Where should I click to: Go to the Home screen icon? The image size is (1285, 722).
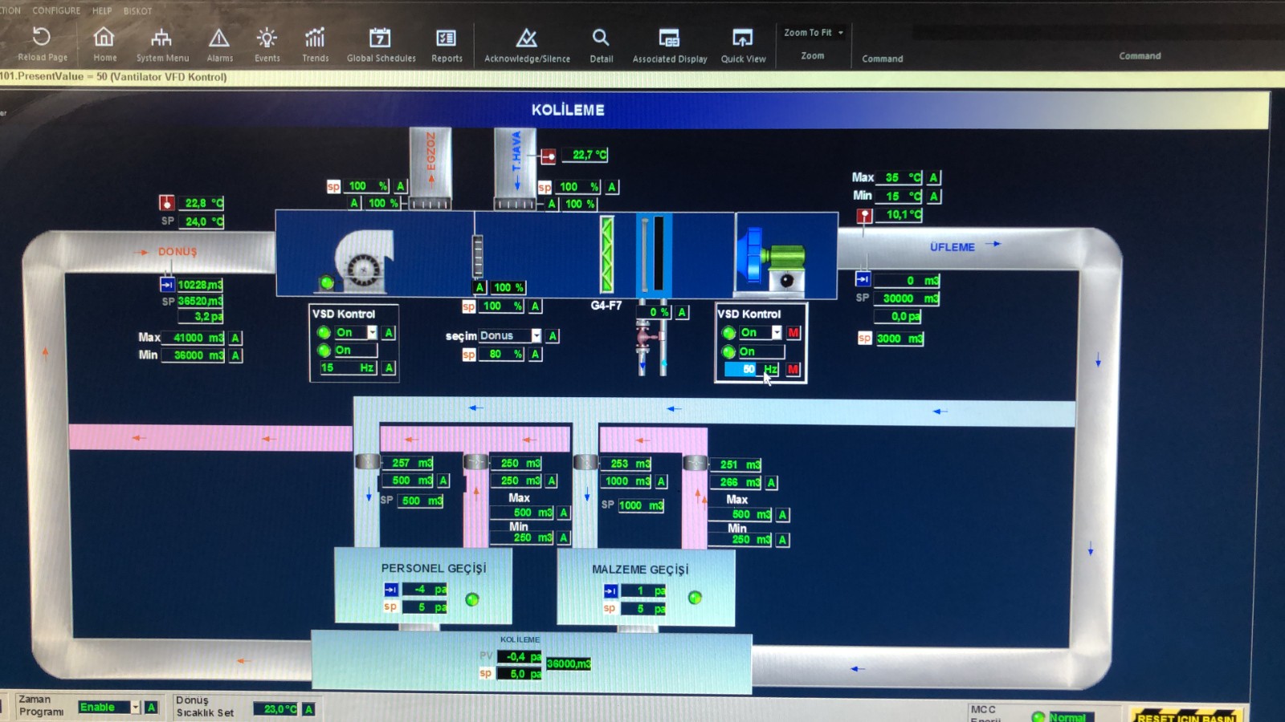point(104,38)
